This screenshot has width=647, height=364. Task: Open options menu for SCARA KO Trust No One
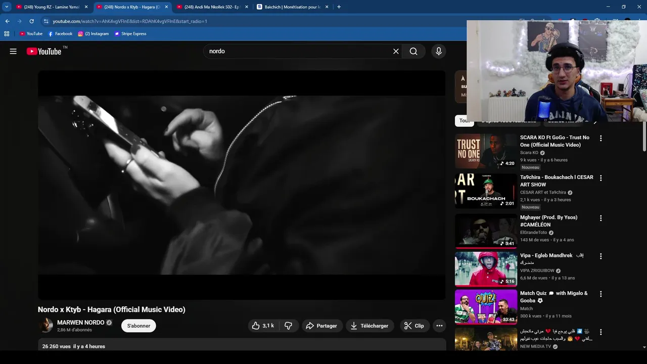click(x=600, y=138)
